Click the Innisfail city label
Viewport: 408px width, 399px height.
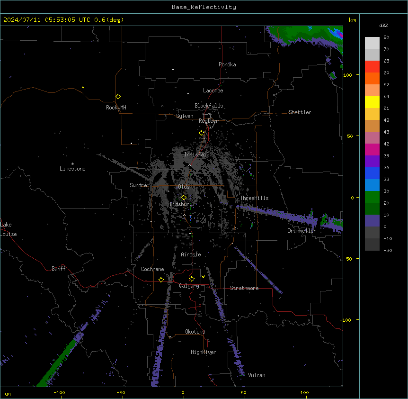coord(197,154)
